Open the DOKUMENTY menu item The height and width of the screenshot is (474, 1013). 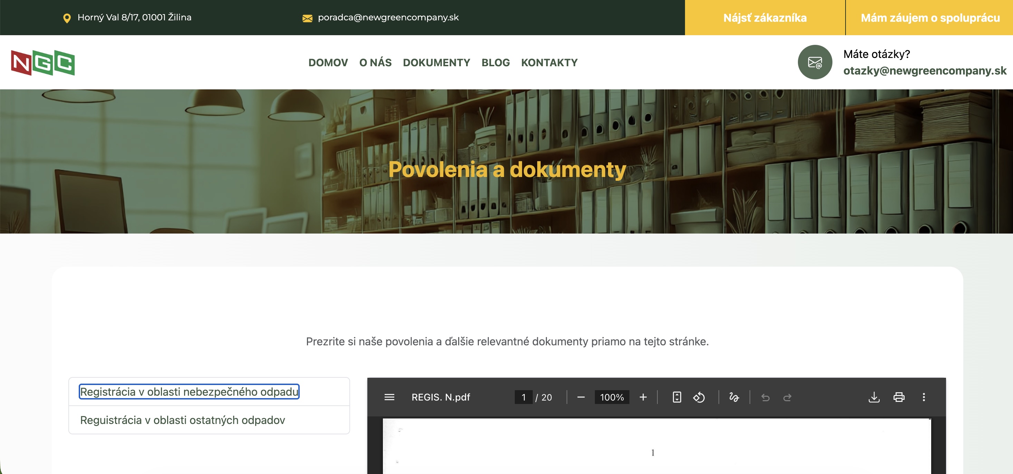(436, 62)
